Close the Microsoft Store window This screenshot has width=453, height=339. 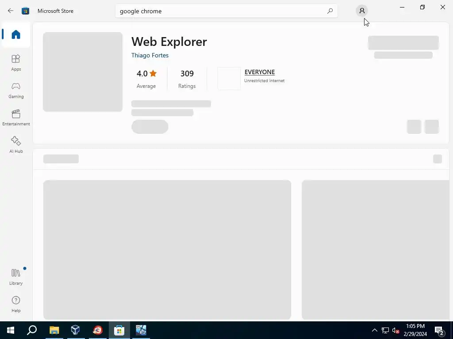(442, 7)
